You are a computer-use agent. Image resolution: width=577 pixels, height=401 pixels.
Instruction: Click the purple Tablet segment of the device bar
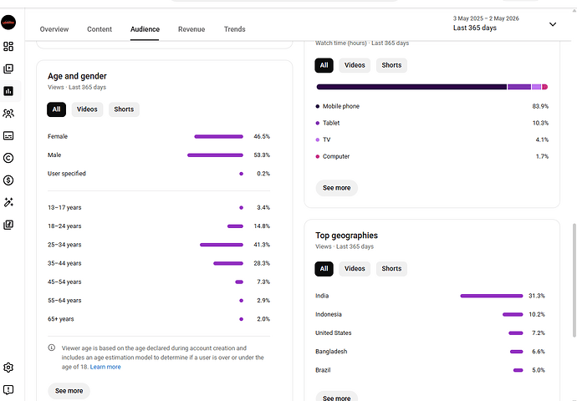(519, 87)
